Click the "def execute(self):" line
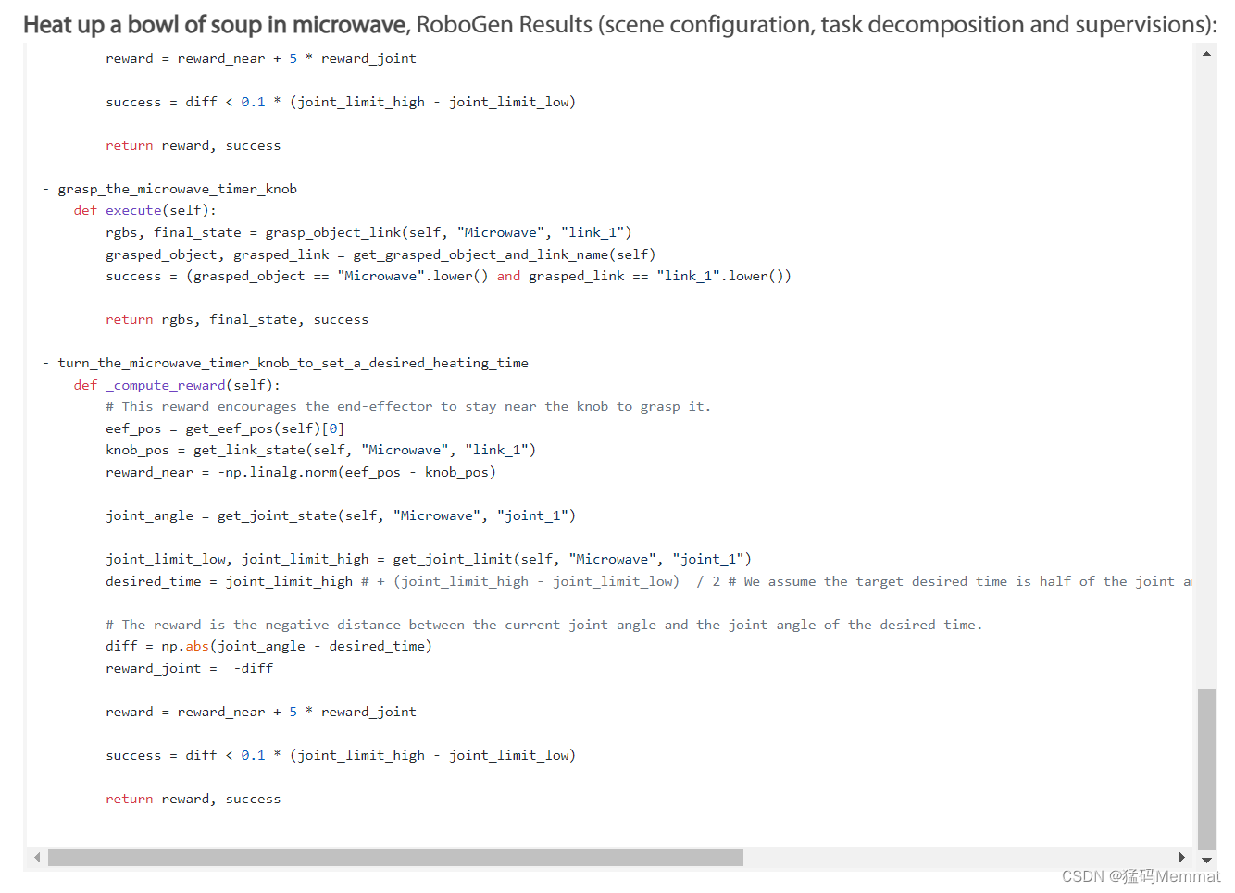 tap(145, 210)
